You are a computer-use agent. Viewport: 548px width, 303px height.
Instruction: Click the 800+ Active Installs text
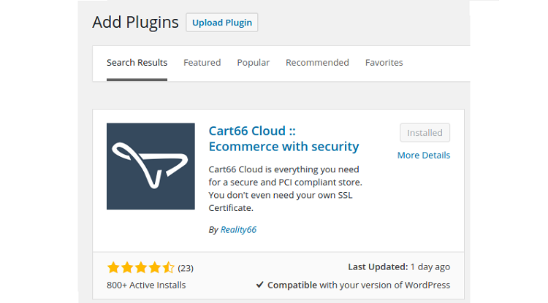tap(146, 285)
